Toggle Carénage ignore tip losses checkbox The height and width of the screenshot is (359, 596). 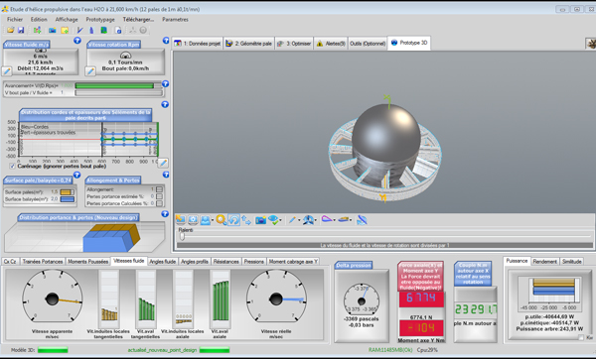(12, 167)
